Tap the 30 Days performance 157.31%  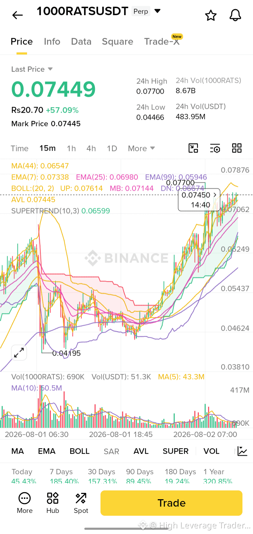102,482
